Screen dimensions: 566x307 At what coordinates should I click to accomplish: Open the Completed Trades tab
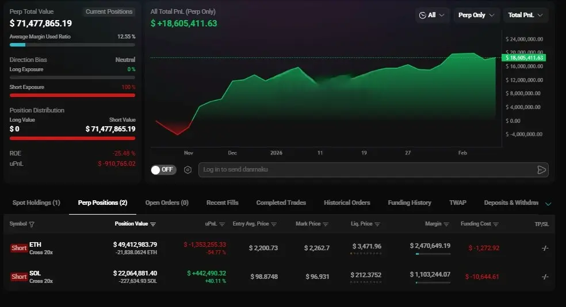281,203
